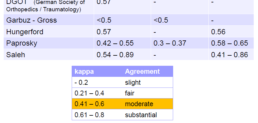The image size is (258, 123).
Task: Select the fair agreement cell
Action: tap(130, 93)
